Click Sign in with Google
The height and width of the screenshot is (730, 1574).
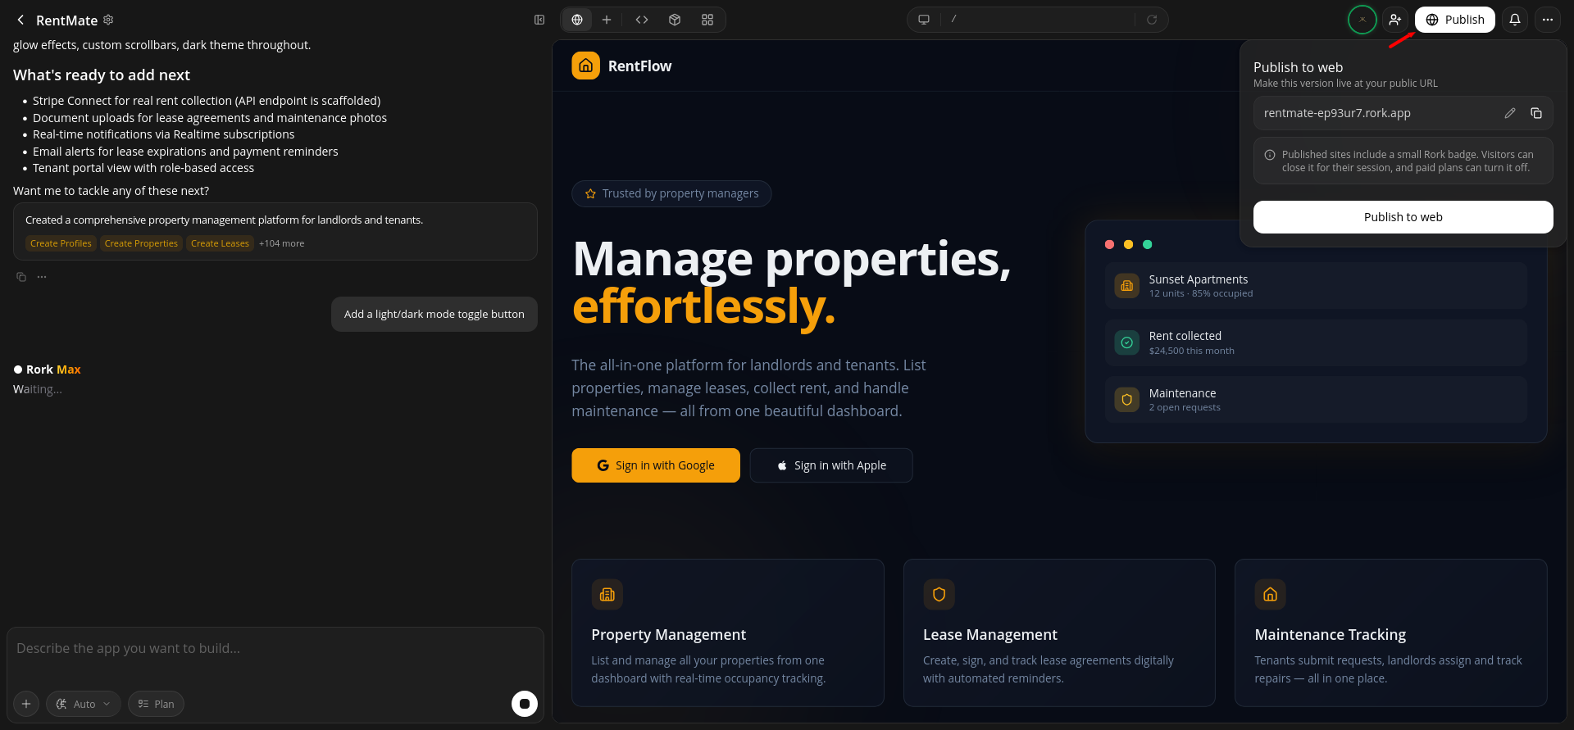click(x=656, y=465)
